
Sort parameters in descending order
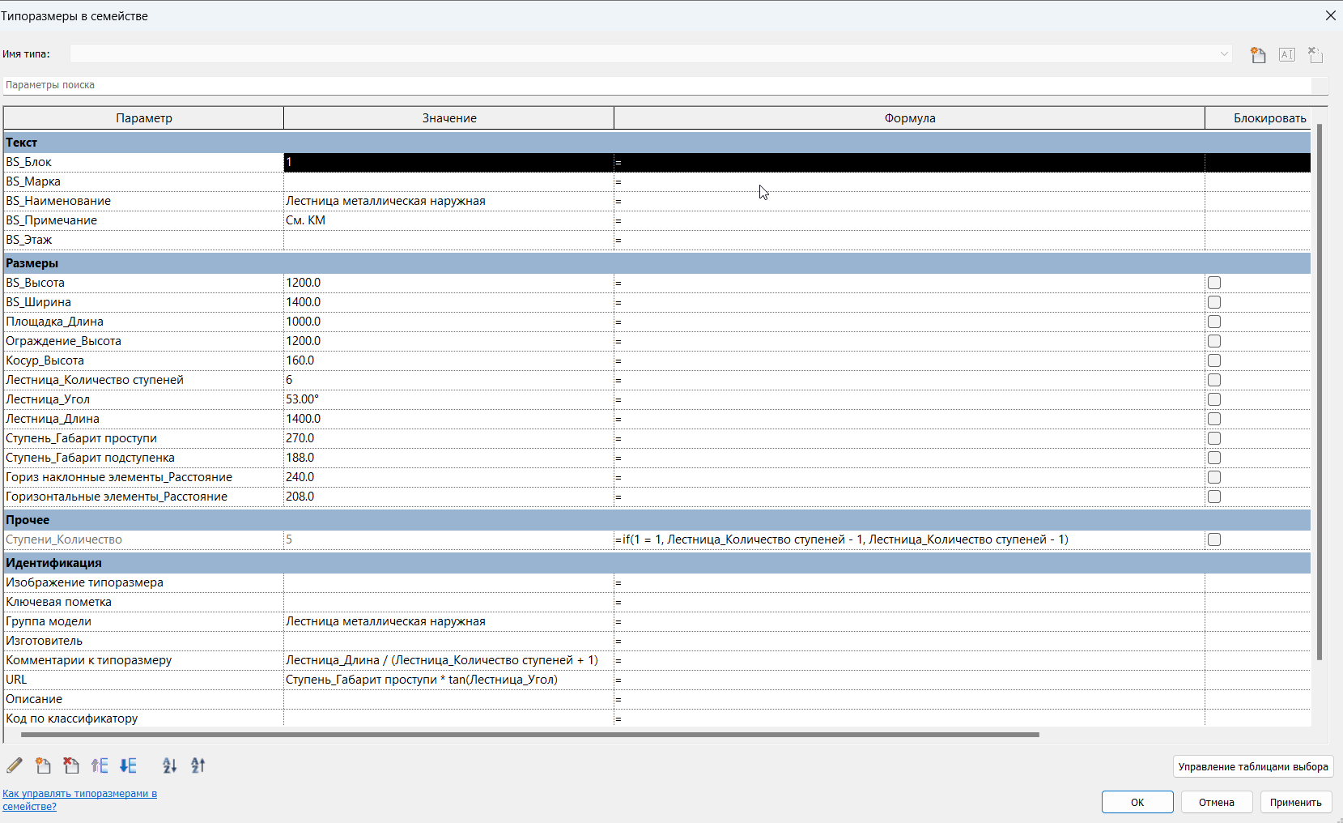[198, 765]
